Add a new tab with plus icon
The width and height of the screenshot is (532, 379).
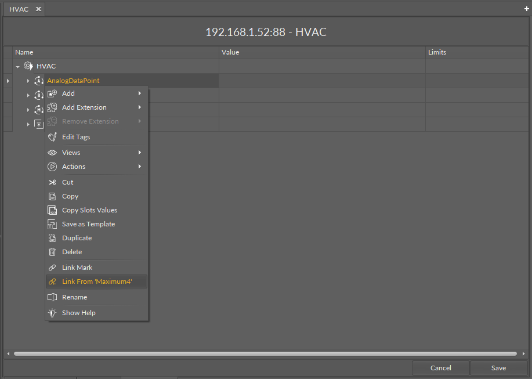click(527, 9)
